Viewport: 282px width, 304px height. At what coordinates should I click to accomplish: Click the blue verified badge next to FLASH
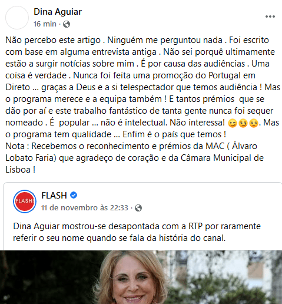(74, 195)
